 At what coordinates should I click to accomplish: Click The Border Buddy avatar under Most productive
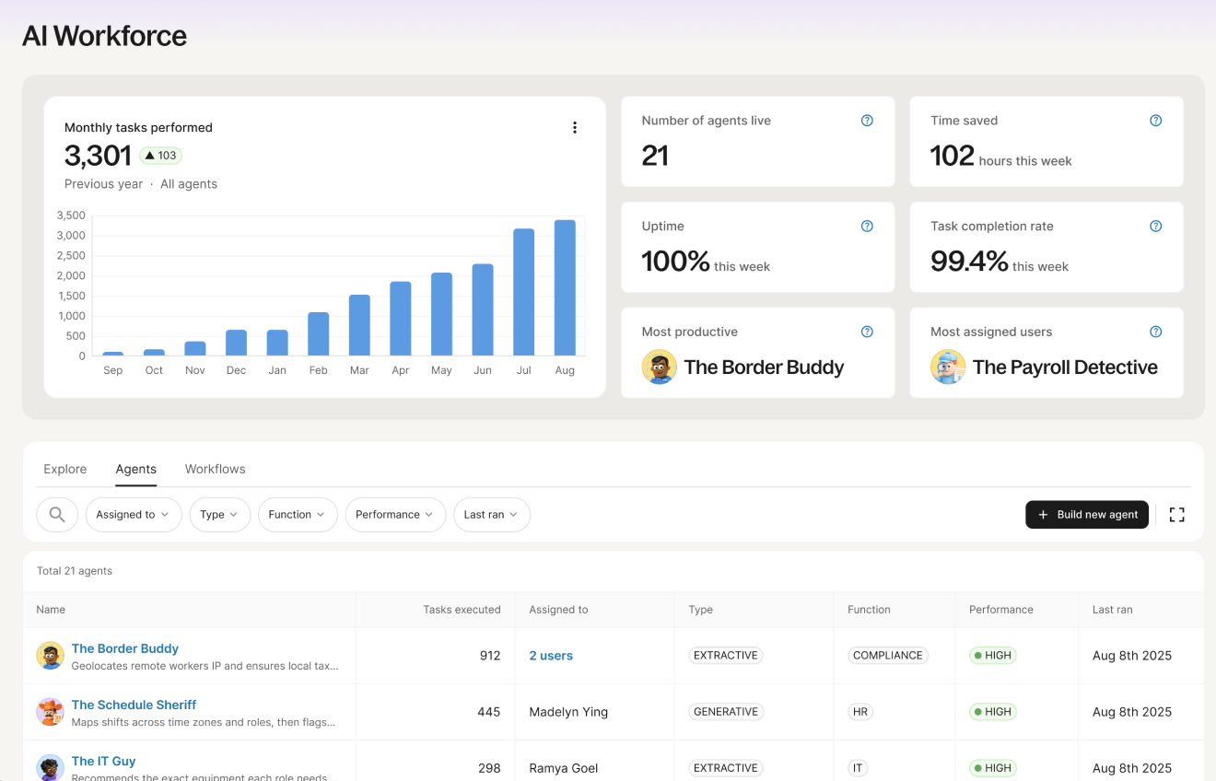pyautogui.click(x=659, y=367)
